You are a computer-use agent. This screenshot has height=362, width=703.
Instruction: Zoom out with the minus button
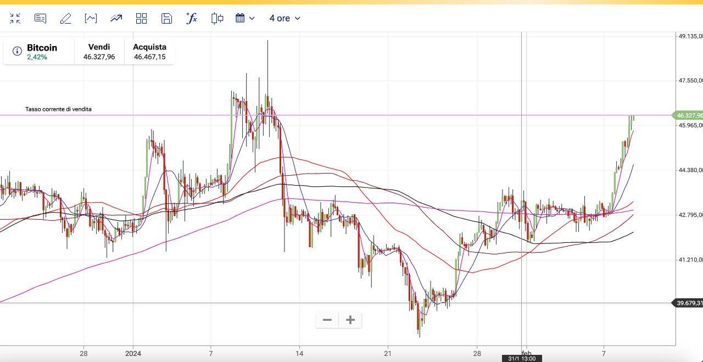pos(327,320)
